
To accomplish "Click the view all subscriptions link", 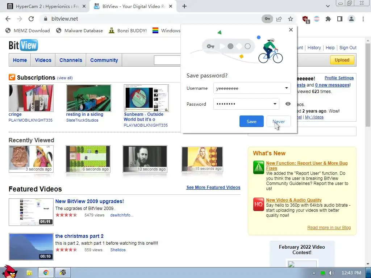I will pos(65,78).
